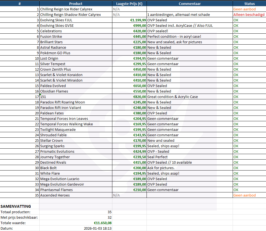Select the Scarlet & Violet Koraidon cell

click(x=76, y=75)
